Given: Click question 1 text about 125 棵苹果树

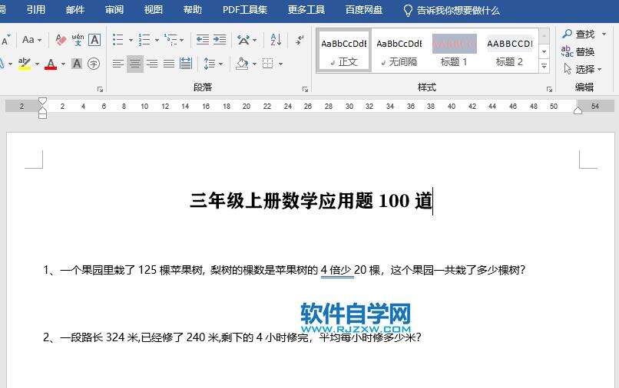Looking at the screenshot, I should (x=284, y=270).
